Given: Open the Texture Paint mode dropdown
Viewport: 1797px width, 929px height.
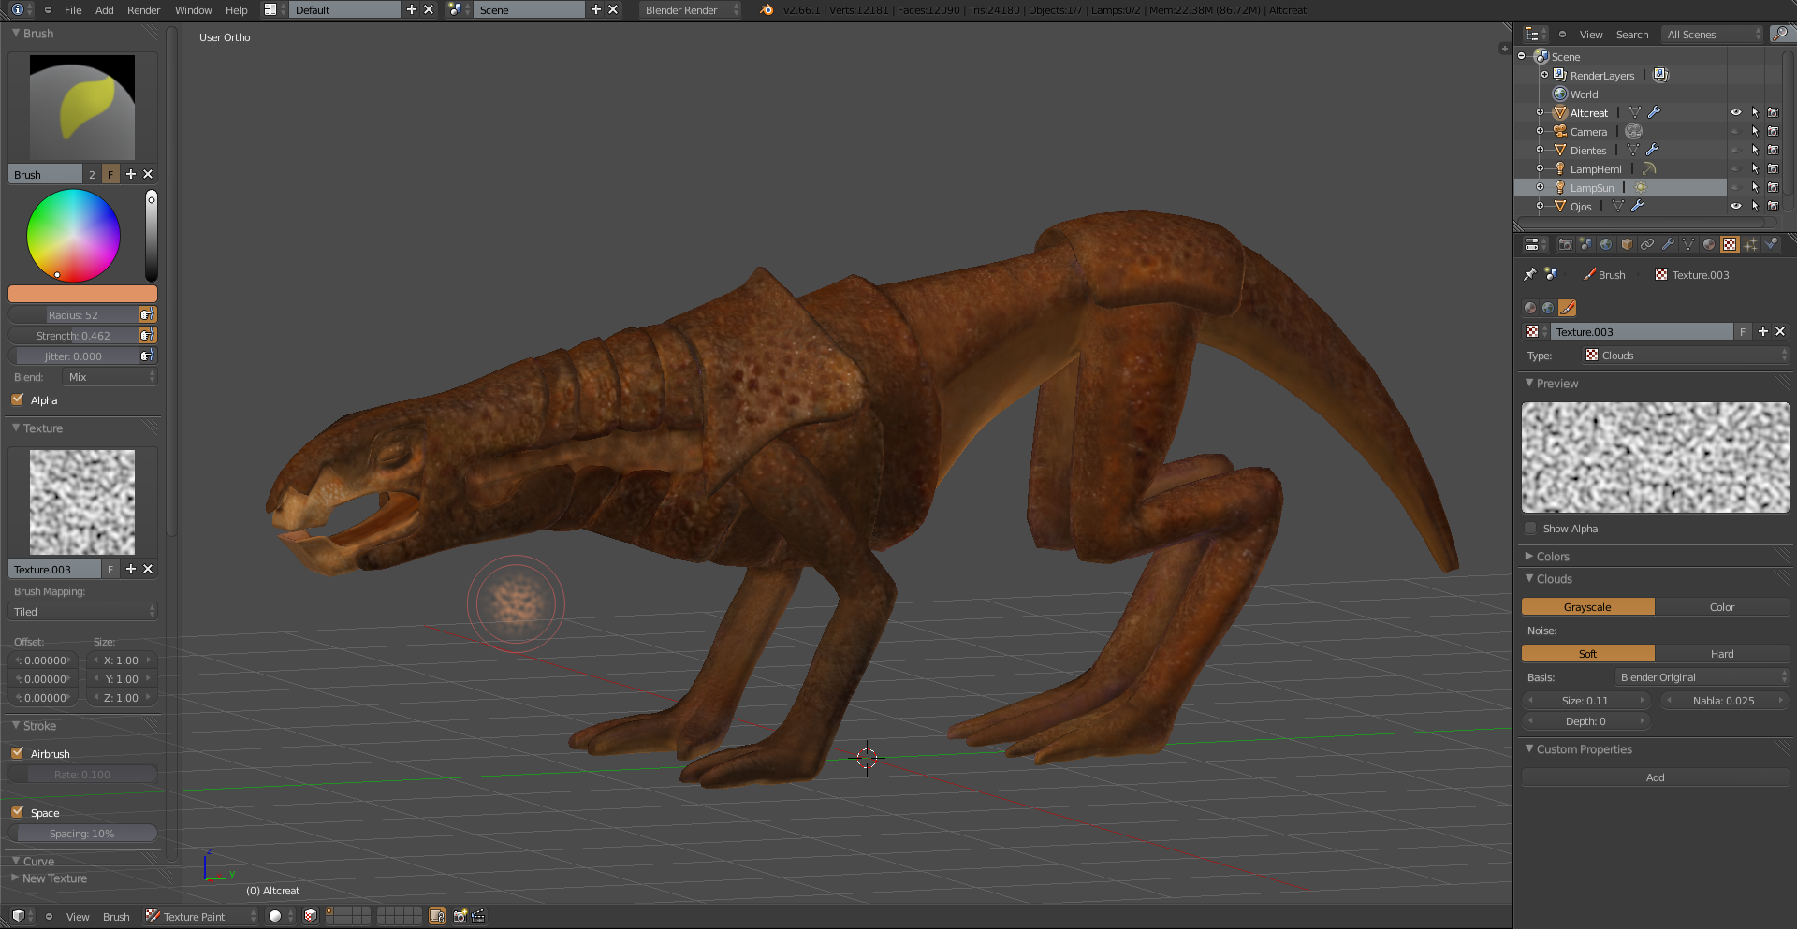Looking at the screenshot, I should (201, 916).
